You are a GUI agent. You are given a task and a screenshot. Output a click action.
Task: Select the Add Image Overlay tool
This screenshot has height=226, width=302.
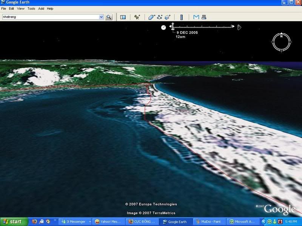[x=168, y=17]
